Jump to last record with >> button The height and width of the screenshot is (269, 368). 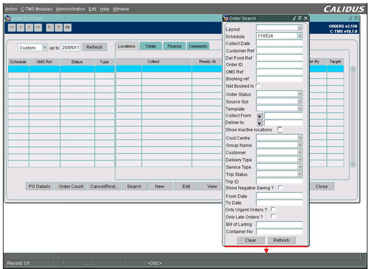(38, 27)
